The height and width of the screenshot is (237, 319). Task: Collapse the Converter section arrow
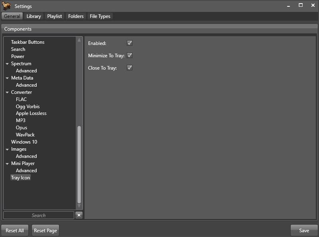click(x=7, y=93)
